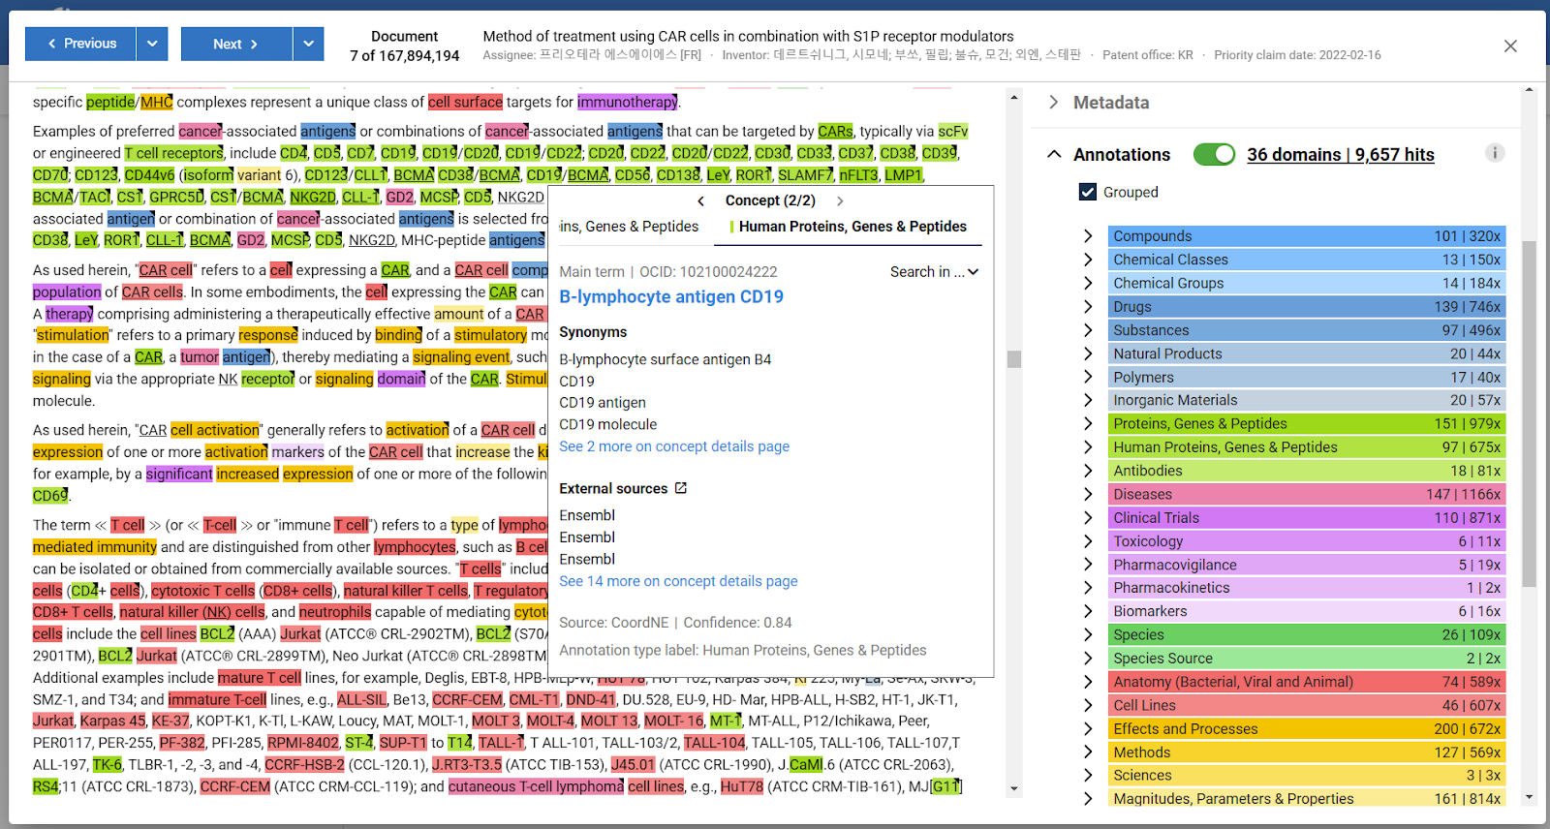Select the Chemical Classes domain row
The height and width of the screenshot is (829, 1550).
point(1306,260)
